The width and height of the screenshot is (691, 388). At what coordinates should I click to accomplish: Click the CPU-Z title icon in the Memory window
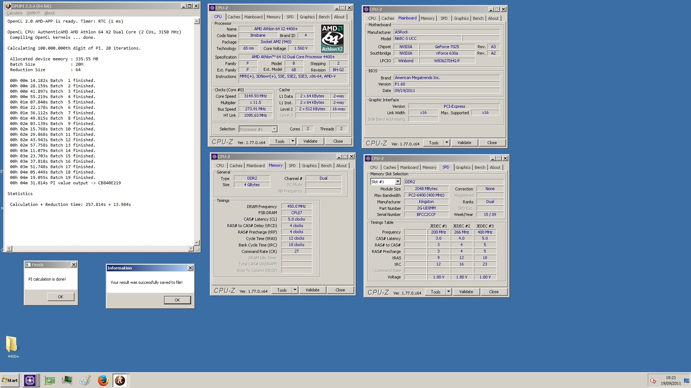tap(214, 157)
